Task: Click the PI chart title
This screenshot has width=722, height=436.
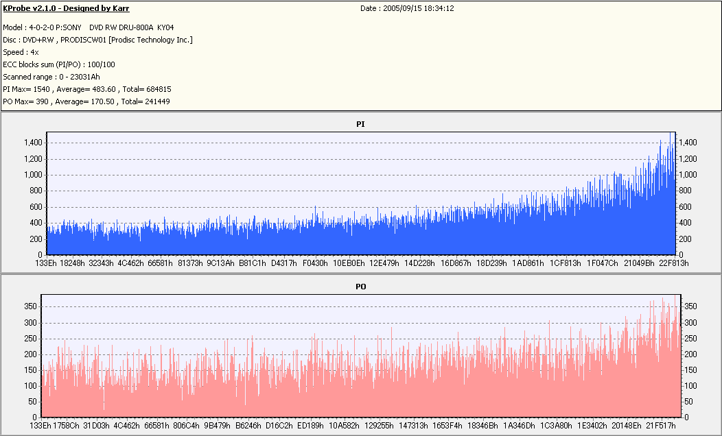Action: tap(360, 124)
